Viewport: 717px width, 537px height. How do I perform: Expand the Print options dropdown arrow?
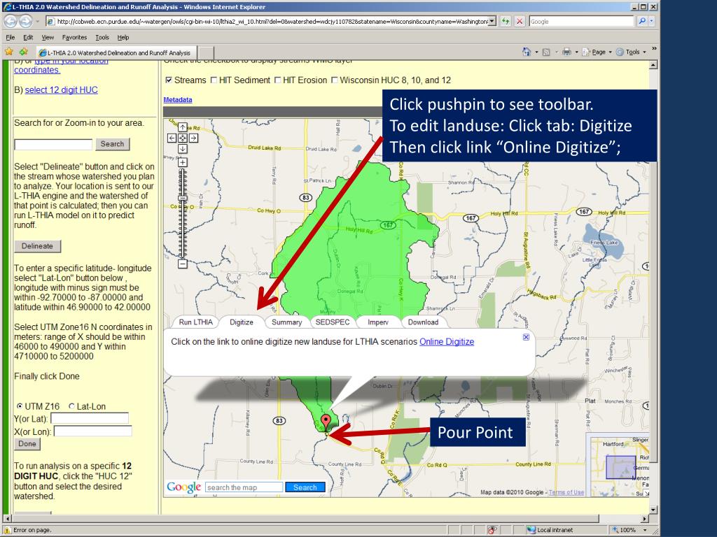click(x=576, y=52)
